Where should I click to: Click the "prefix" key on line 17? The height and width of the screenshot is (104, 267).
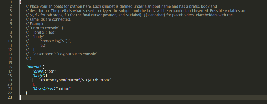point(39,71)
